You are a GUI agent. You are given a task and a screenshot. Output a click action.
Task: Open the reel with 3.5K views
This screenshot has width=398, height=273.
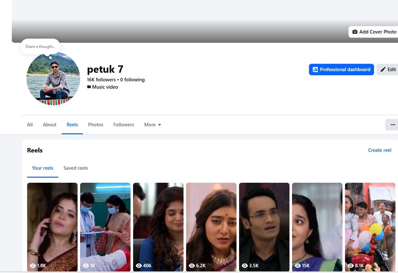click(x=264, y=227)
